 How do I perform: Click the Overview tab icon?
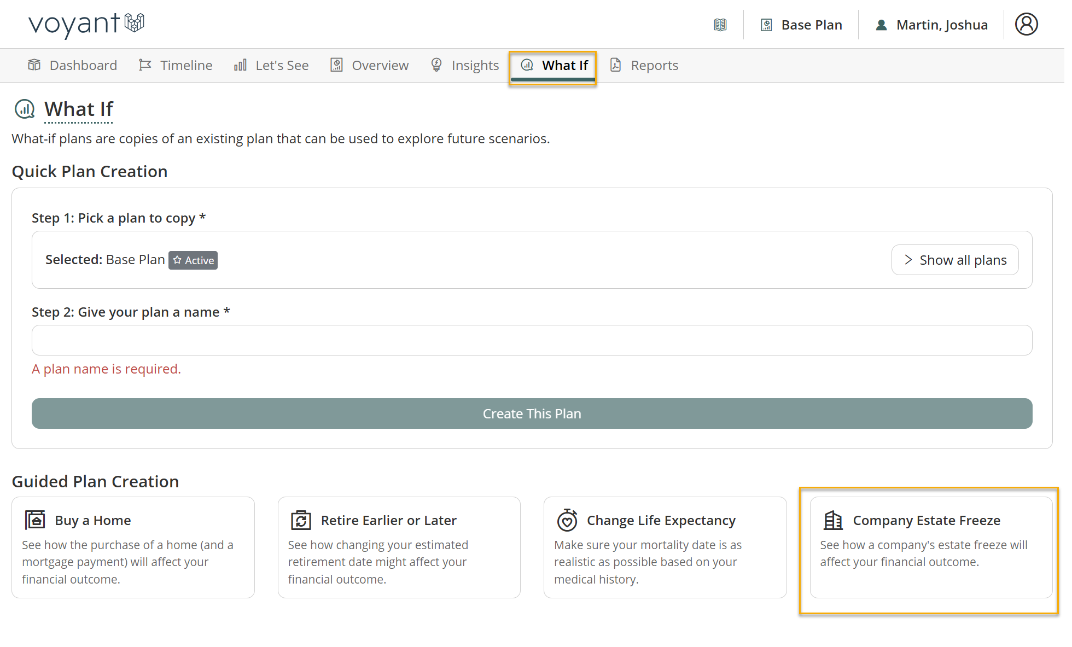[x=336, y=65]
